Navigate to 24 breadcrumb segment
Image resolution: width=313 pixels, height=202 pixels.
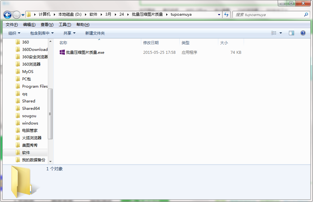(x=122, y=14)
